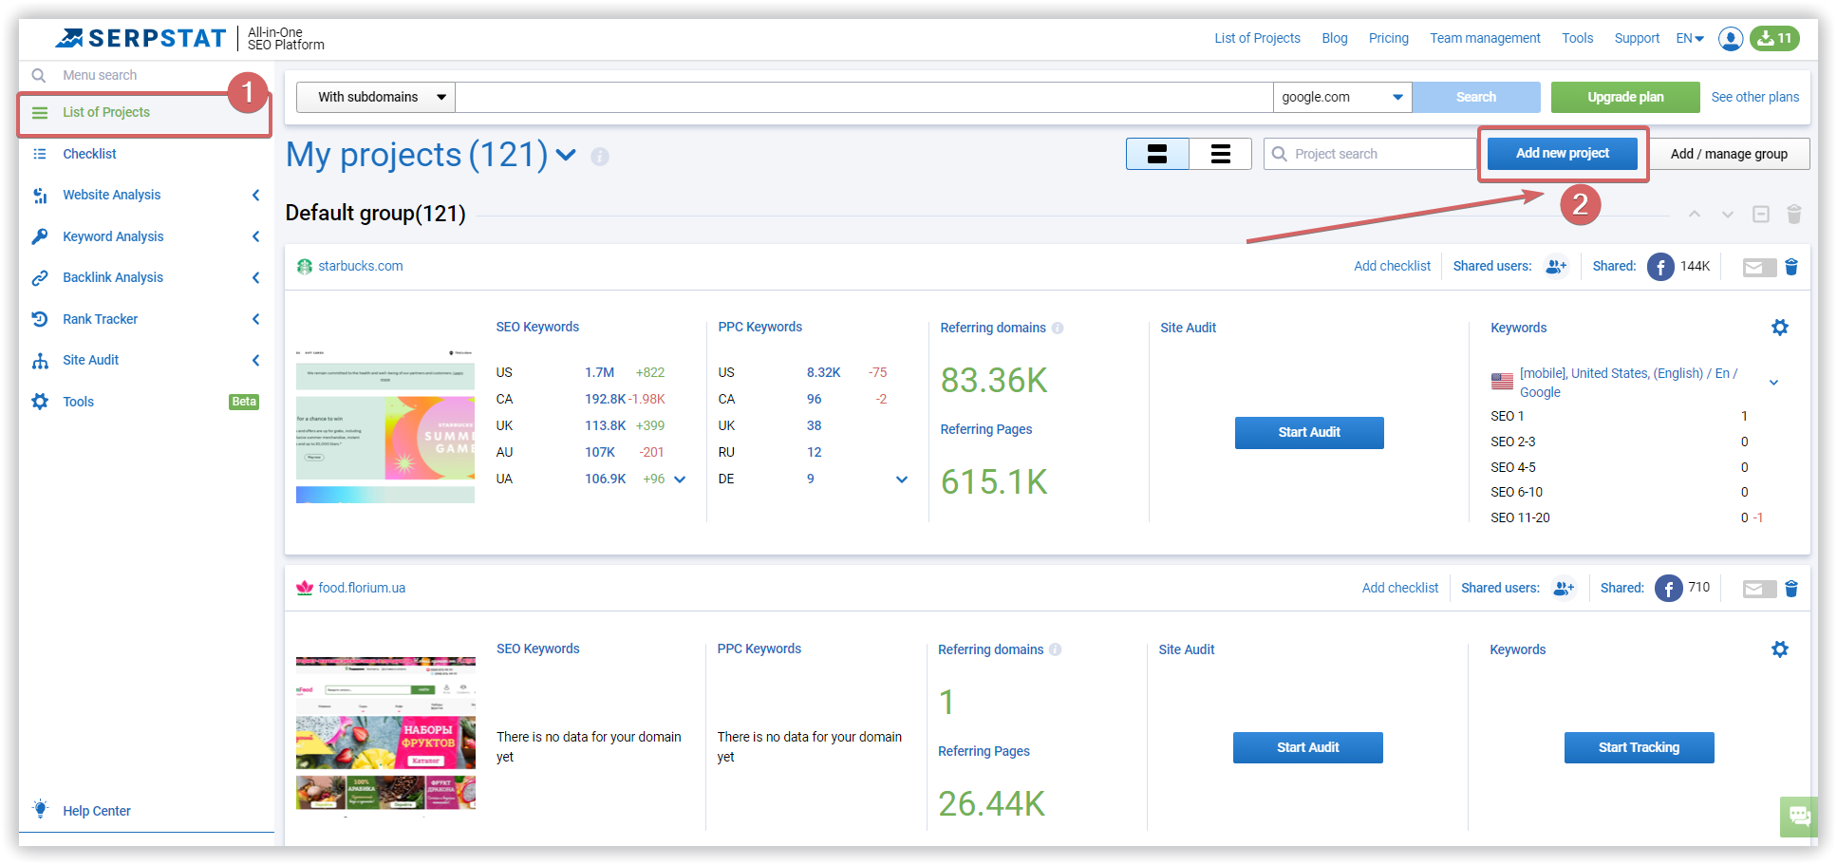1837x865 pixels.
Task: Share food.florium.ua on Facebook
Action: coord(1669,589)
